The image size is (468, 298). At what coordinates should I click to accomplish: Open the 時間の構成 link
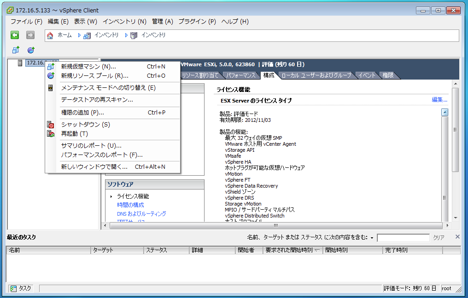[130, 205]
